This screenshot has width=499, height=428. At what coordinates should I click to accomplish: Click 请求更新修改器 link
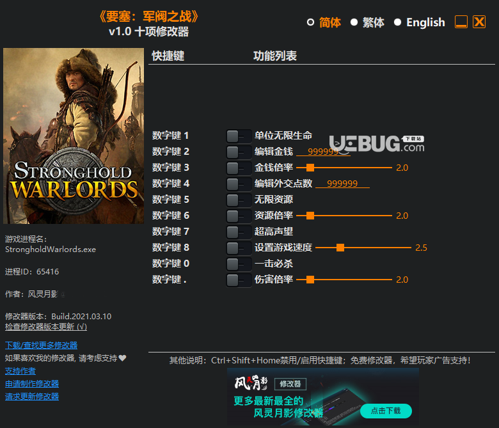[x=32, y=397]
